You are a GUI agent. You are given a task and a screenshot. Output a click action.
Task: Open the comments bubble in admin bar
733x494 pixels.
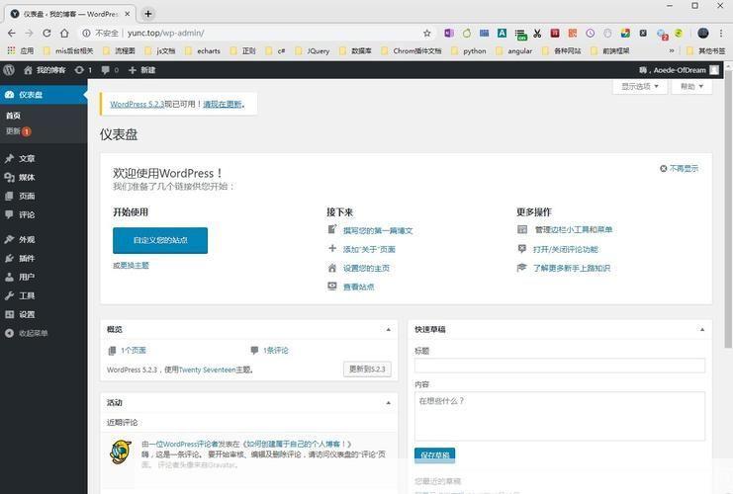click(x=110, y=70)
